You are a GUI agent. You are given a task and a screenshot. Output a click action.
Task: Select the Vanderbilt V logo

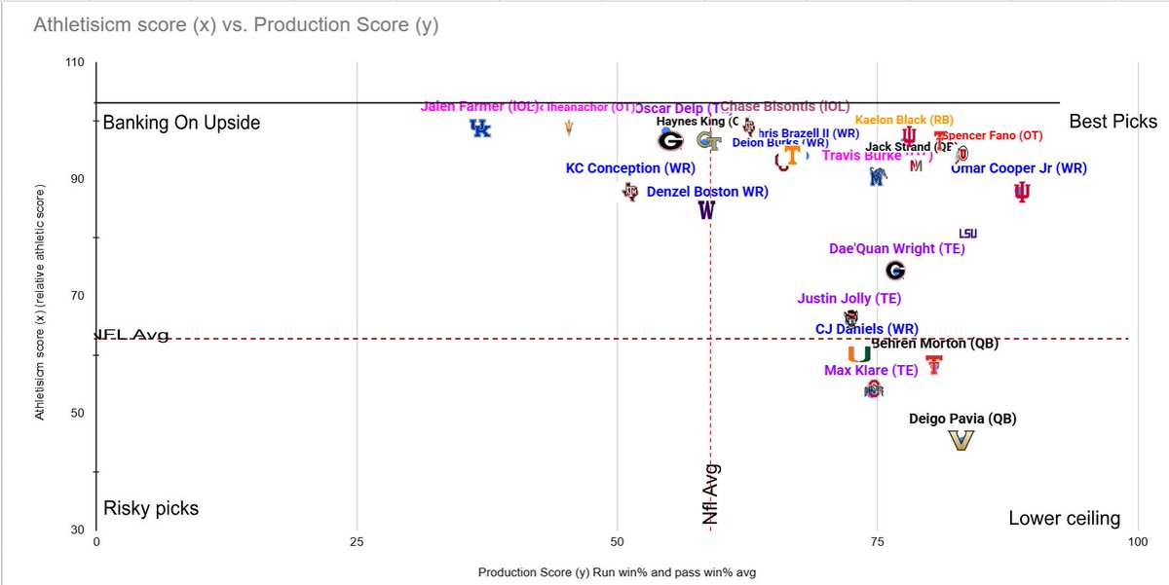962,441
